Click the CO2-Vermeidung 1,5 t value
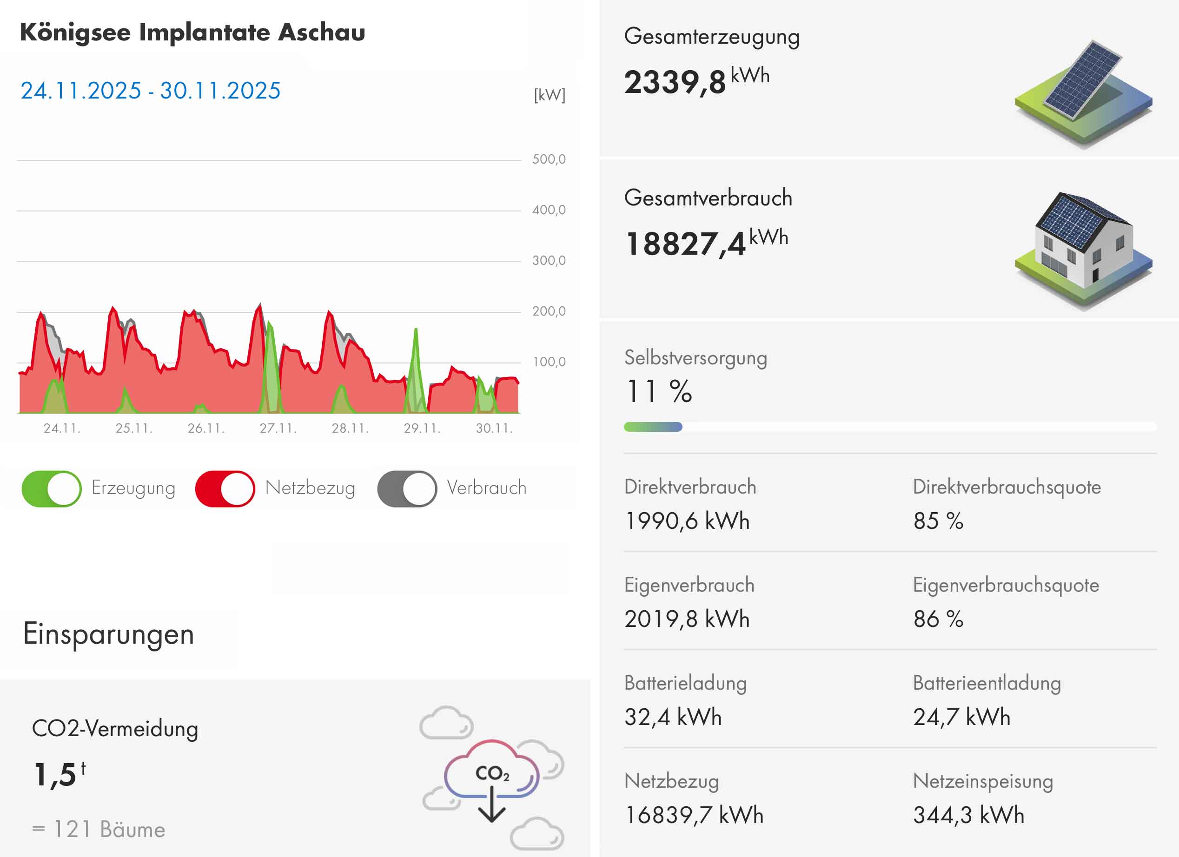 (59, 774)
